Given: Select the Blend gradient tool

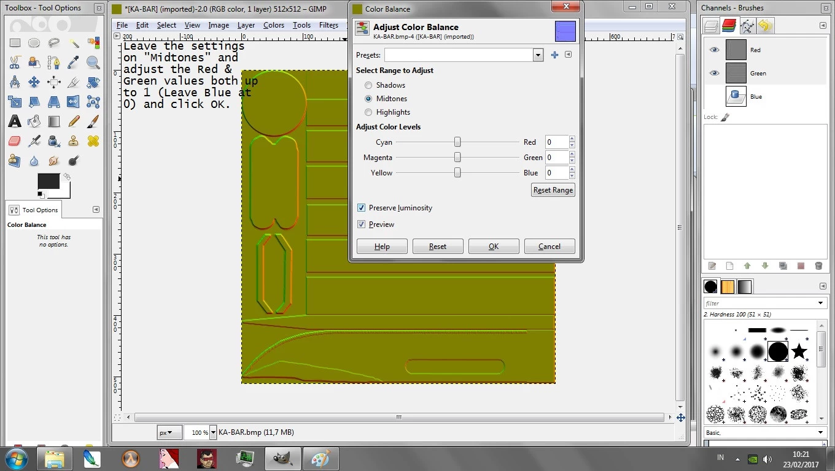Looking at the screenshot, I should 54,121.
